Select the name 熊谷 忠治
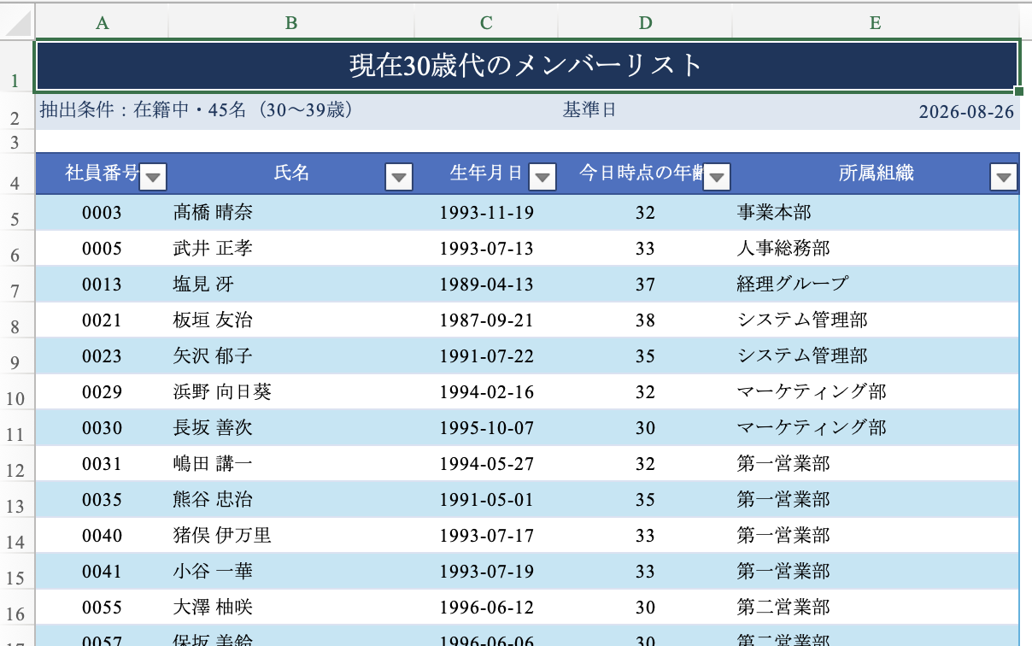 (213, 499)
